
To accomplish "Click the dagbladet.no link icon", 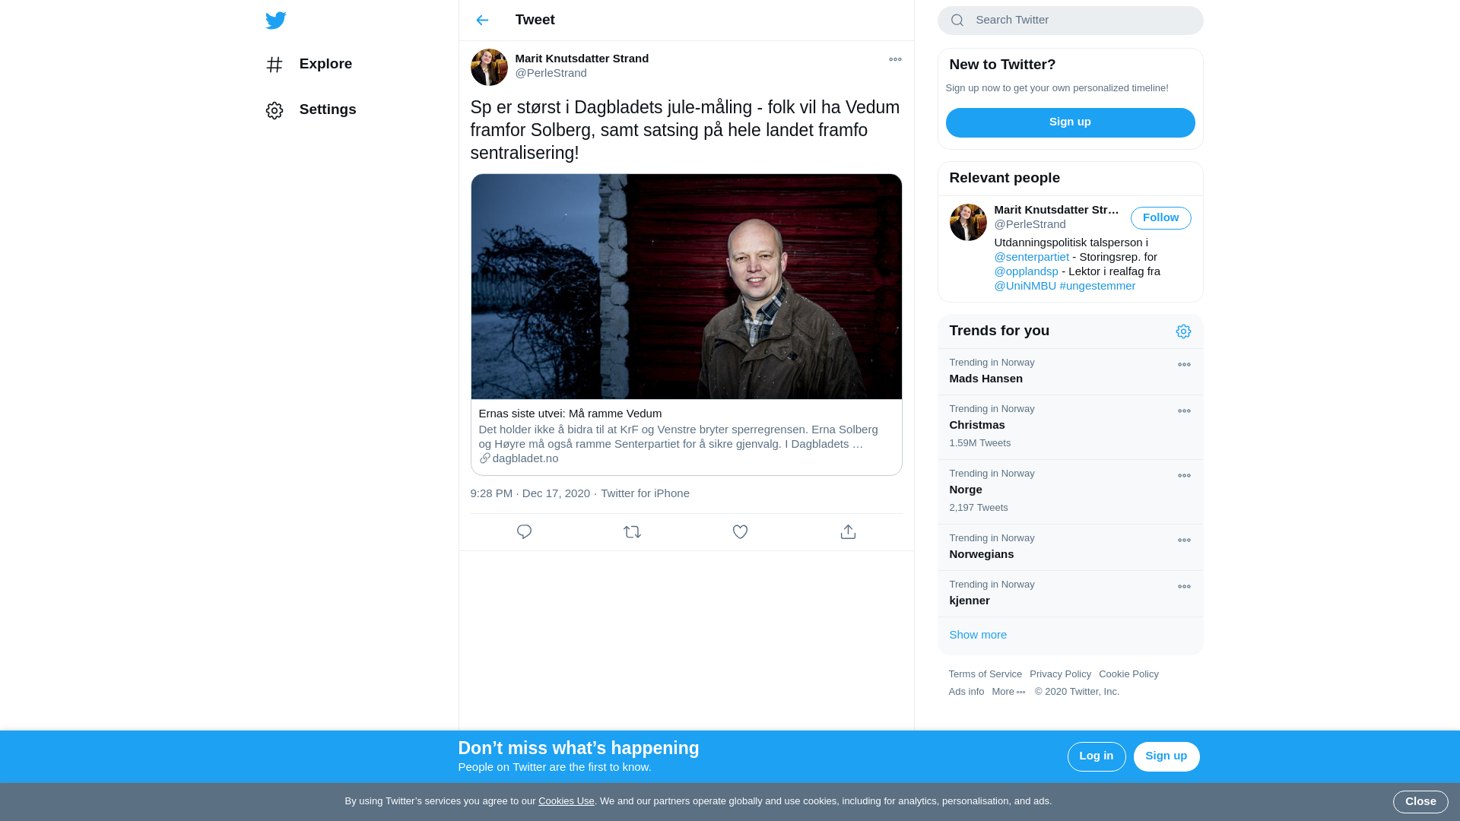I will tap(484, 458).
